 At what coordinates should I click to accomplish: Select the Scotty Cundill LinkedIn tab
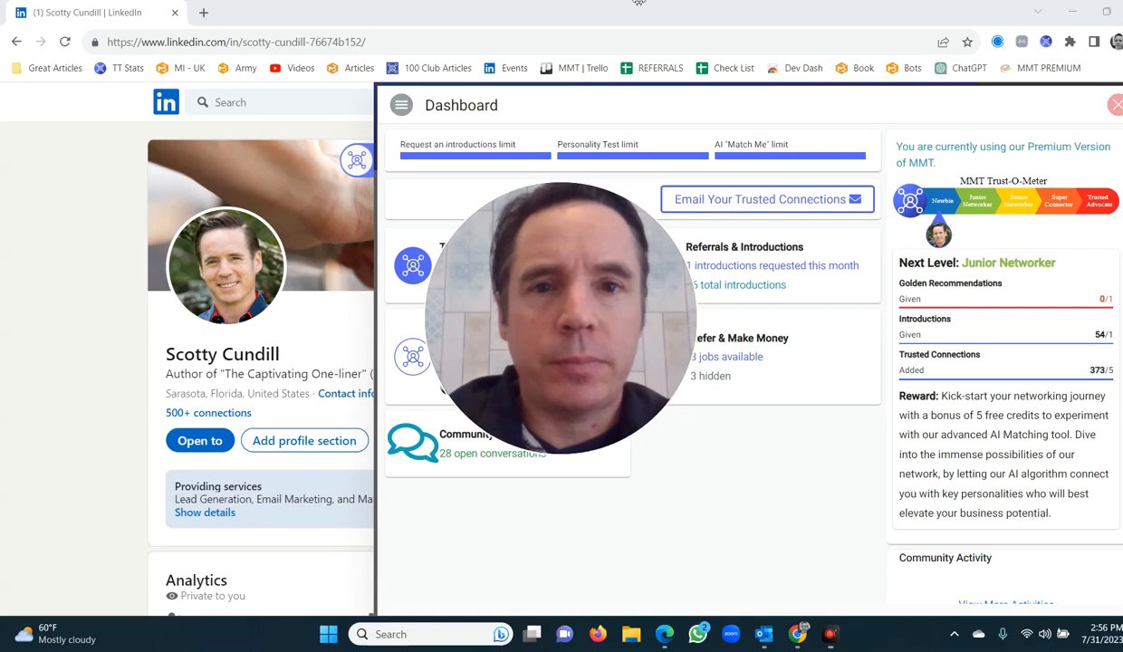[x=94, y=13]
